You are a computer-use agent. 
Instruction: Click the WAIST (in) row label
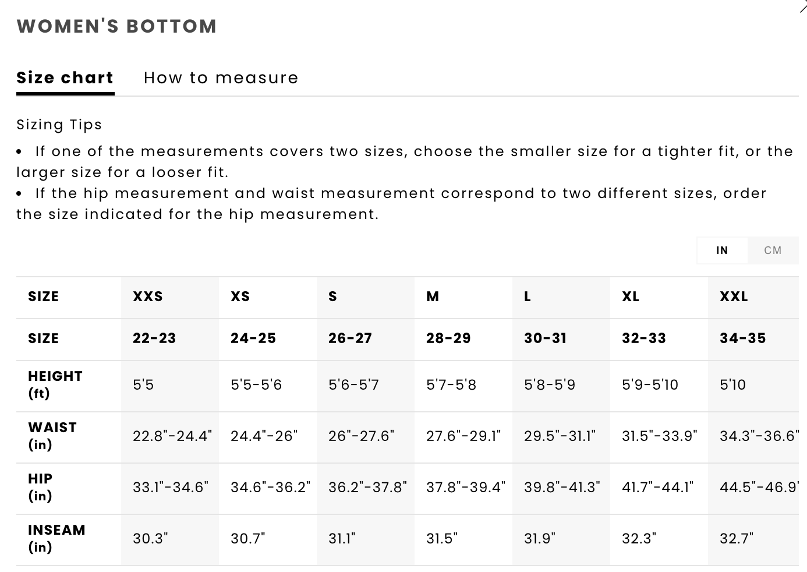point(52,436)
